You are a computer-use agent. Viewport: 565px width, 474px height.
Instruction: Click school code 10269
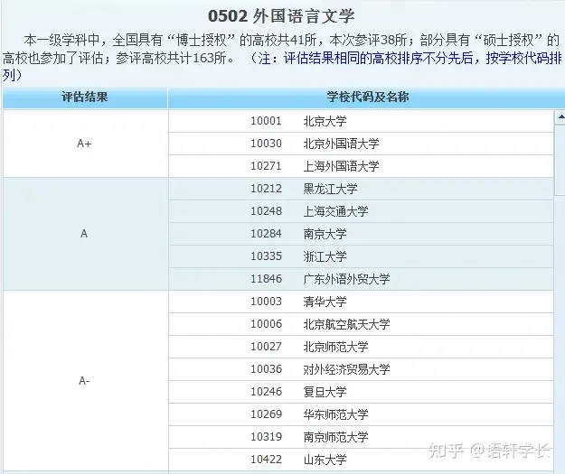266,414
